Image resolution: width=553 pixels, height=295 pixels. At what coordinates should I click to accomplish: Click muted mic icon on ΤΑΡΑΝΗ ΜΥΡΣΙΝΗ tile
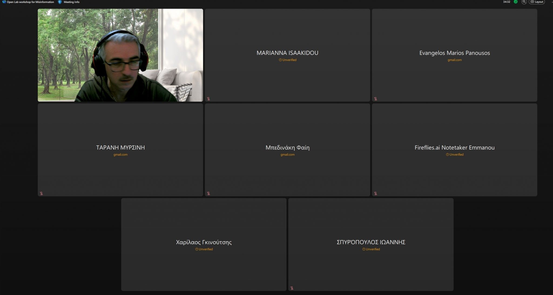click(41, 193)
